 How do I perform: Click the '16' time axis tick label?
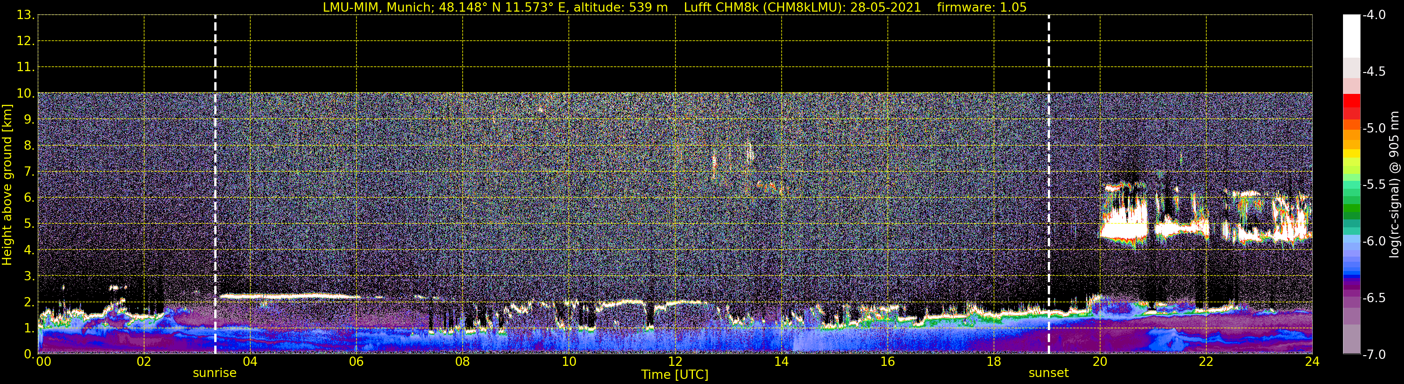888,362
